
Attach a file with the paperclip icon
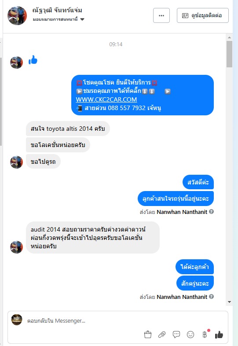[x=162, y=335]
